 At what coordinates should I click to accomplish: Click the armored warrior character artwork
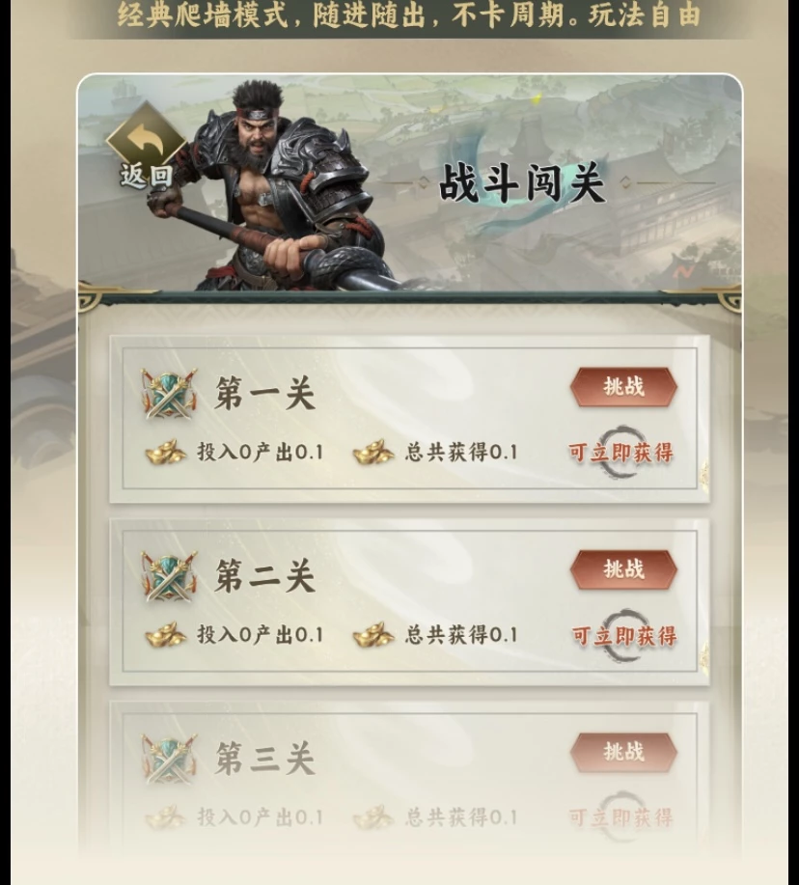[271, 186]
